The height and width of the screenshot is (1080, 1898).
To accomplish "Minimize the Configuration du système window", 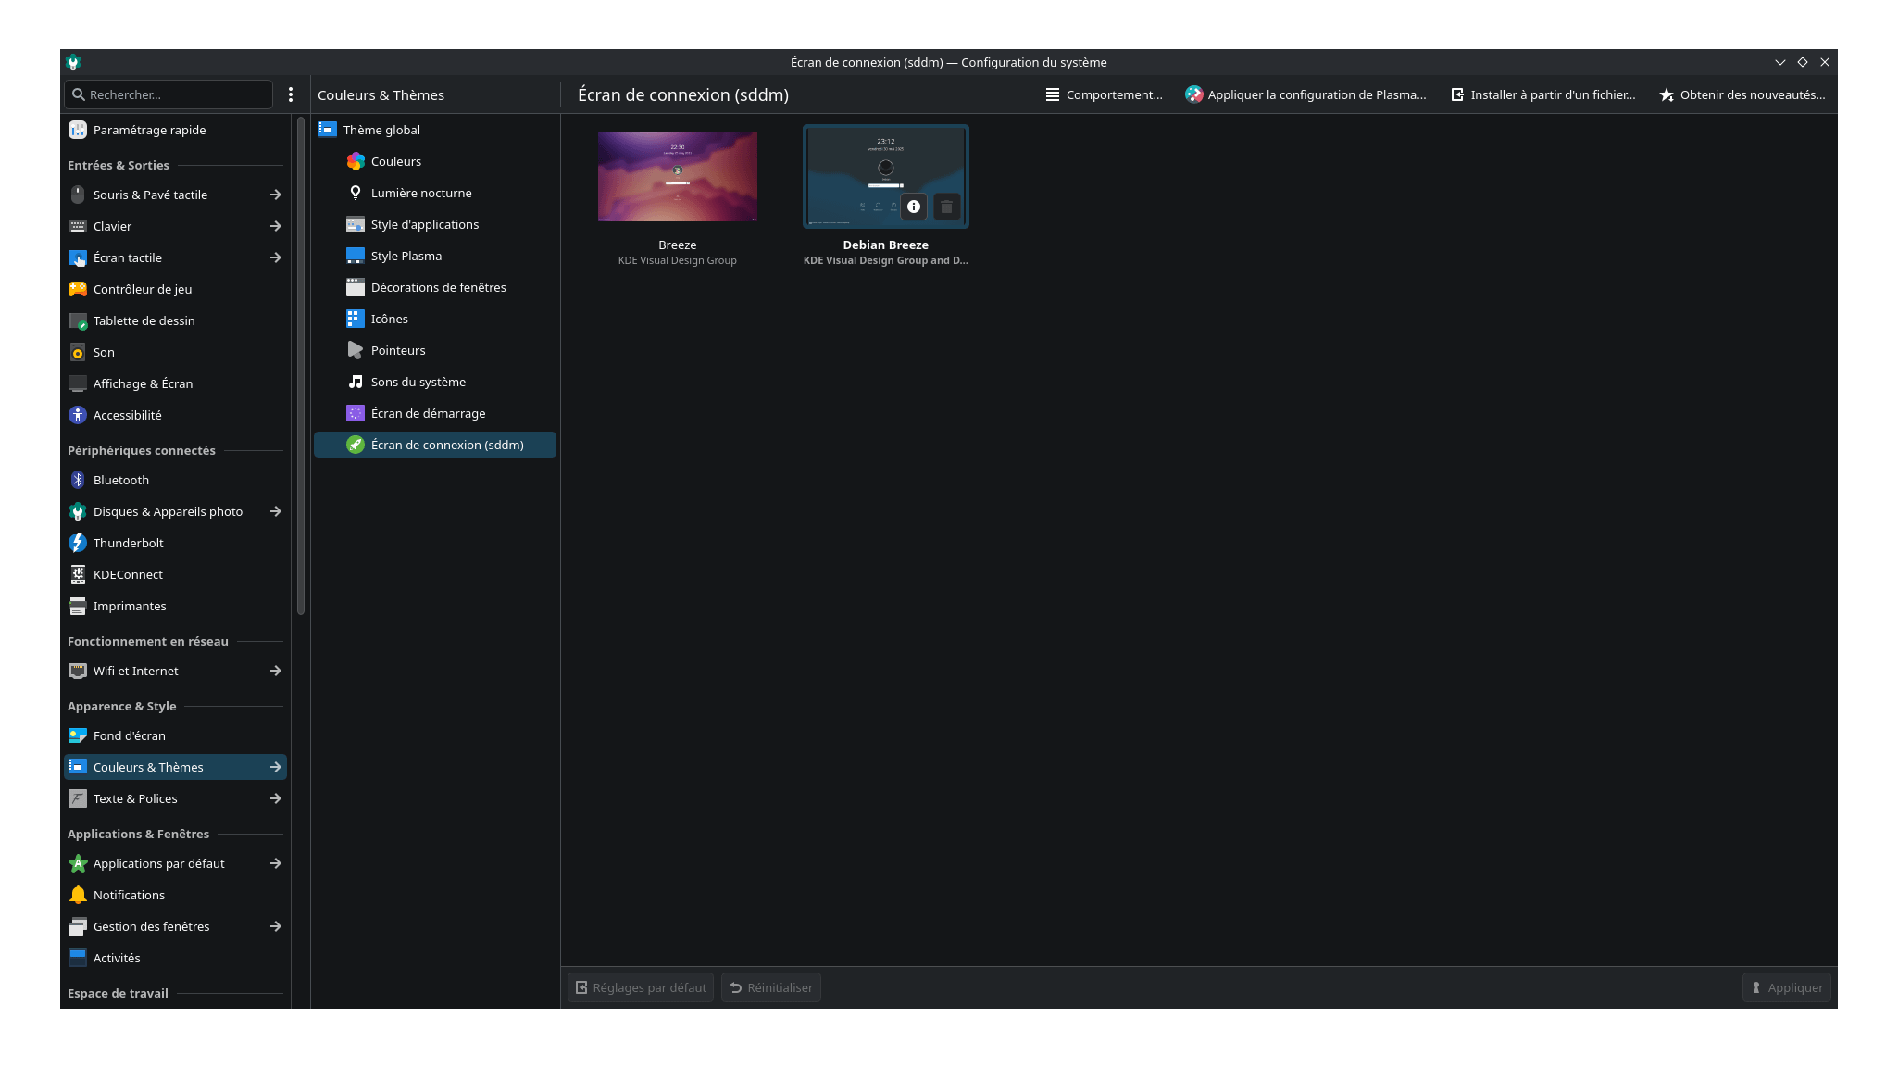I will (x=1779, y=62).
